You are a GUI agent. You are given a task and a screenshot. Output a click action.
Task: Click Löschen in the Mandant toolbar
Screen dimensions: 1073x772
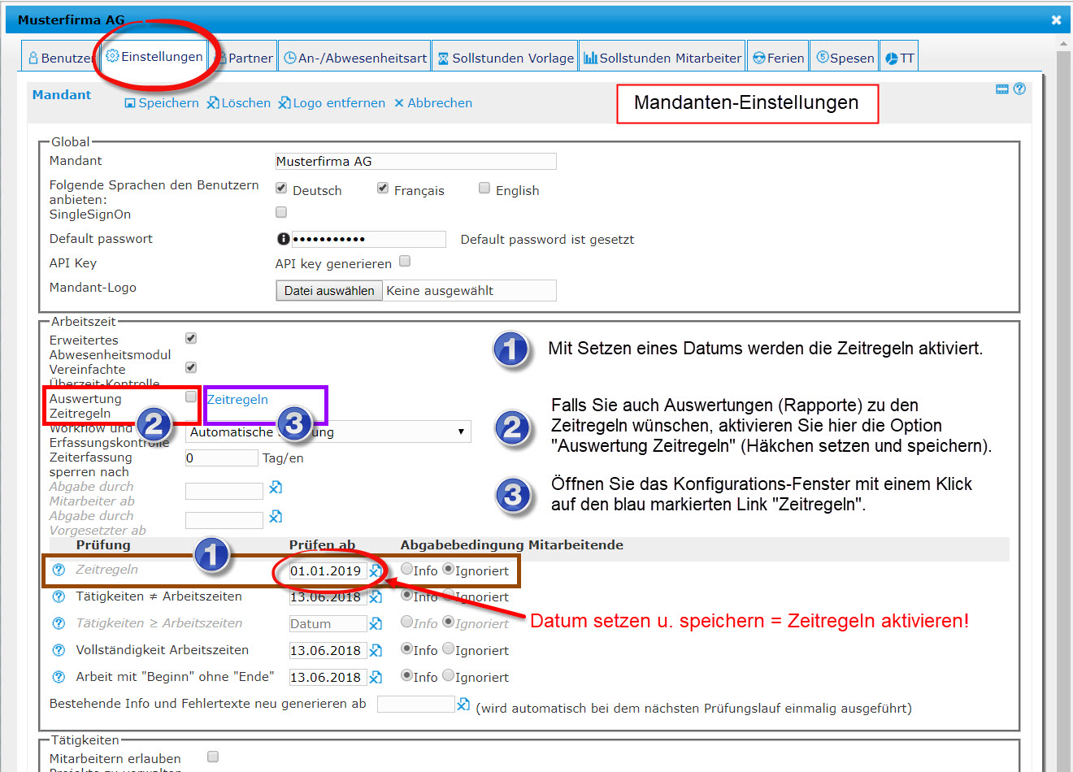[x=238, y=103]
